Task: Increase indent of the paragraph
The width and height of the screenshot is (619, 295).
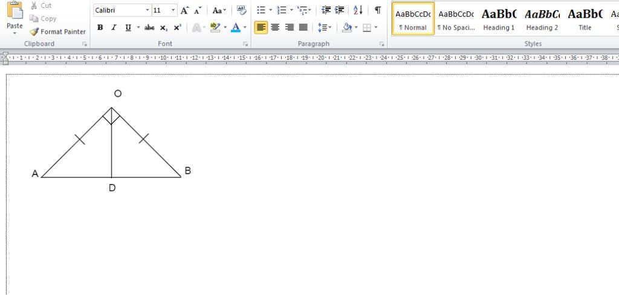Action: tap(340, 10)
